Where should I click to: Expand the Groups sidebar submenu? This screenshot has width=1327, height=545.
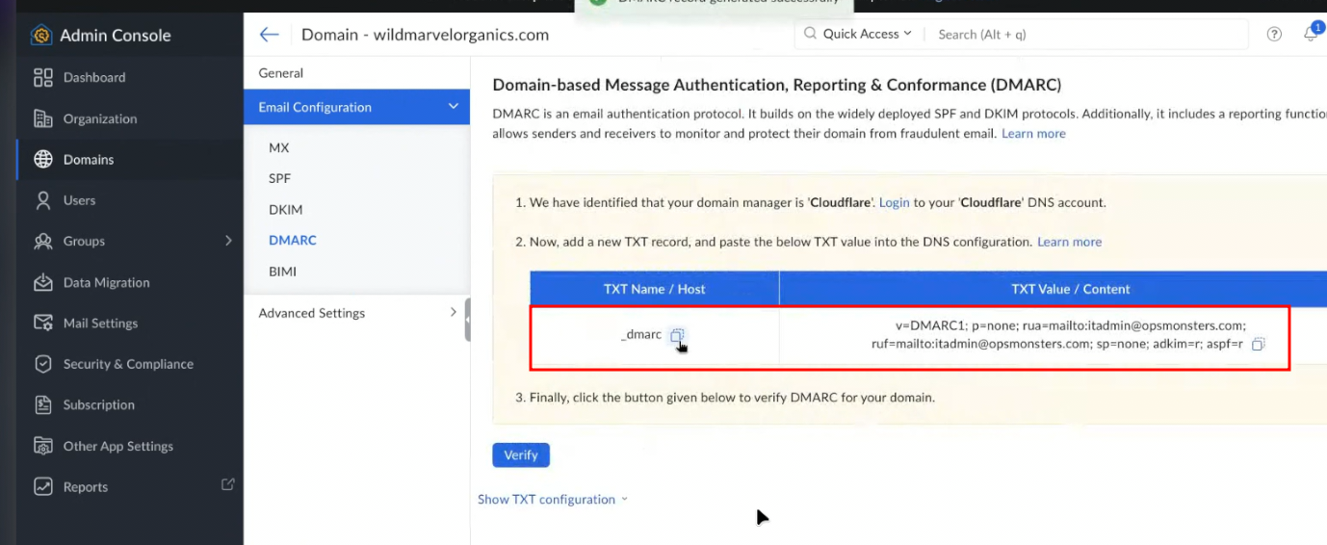tap(228, 241)
